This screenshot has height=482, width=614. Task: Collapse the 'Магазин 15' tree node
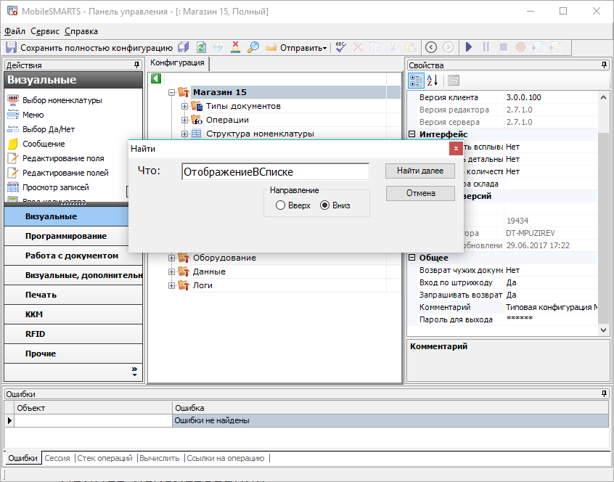coord(171,92)
